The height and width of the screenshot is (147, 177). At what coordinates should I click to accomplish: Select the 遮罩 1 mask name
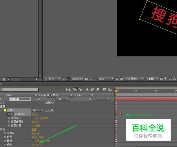11,110
